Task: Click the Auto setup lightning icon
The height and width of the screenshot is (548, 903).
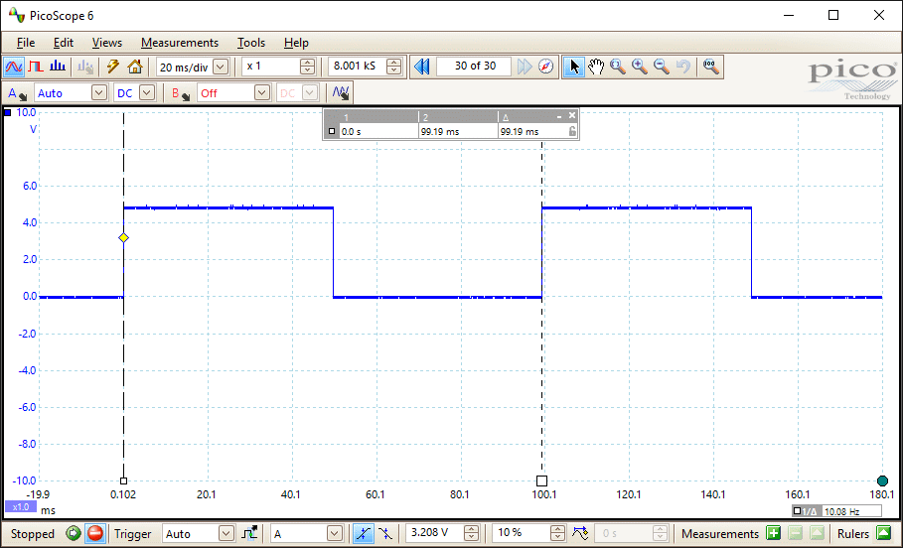Action: (x=113, y=67)
